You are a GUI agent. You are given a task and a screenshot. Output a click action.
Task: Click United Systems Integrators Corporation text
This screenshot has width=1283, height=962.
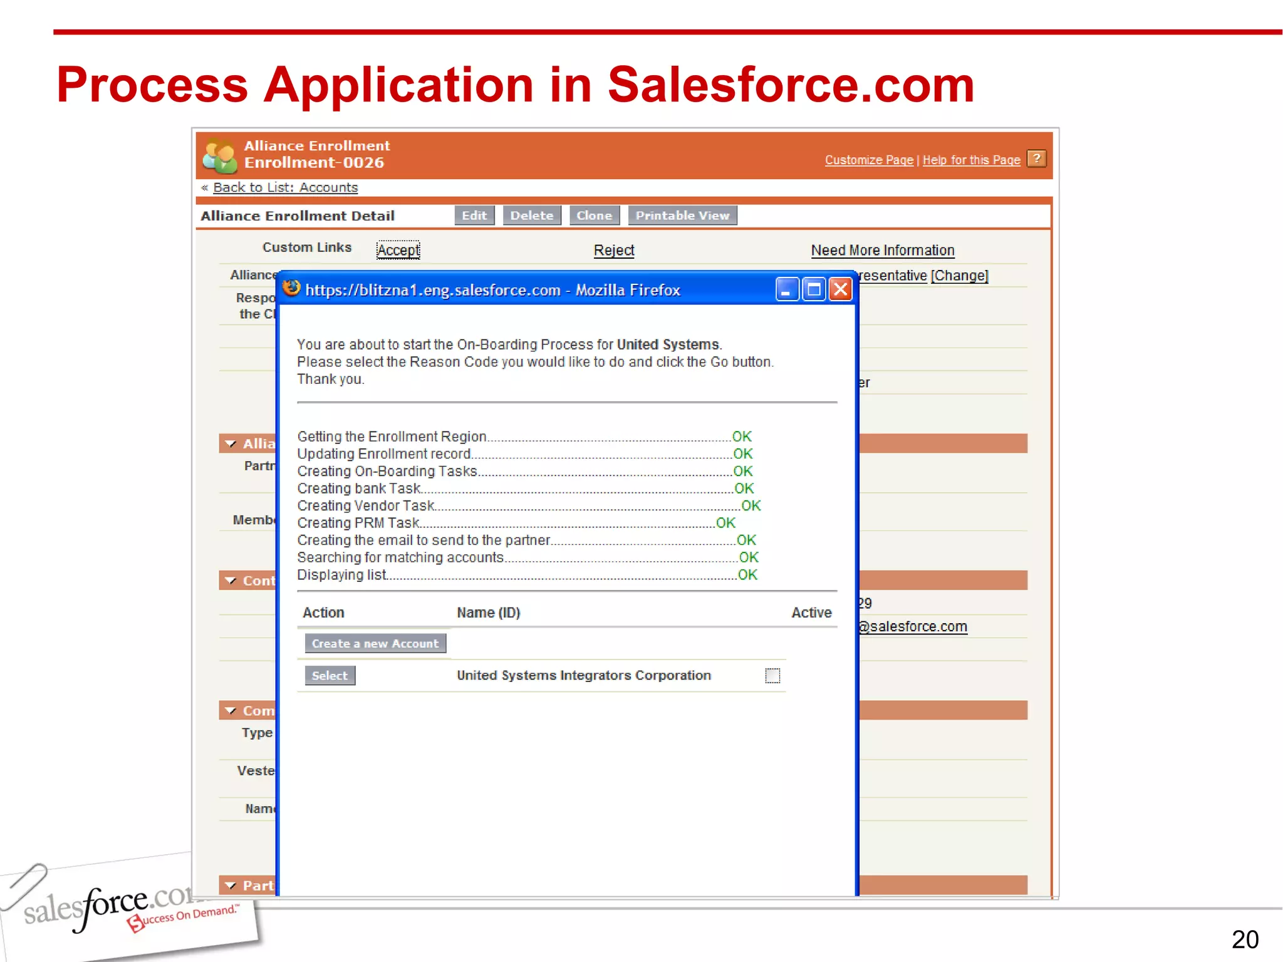coord(584,675)
